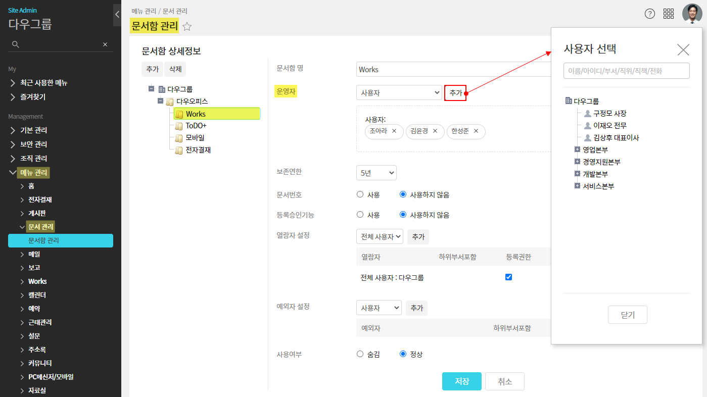
Task: Expand the 영업본부 department node
Action: pyautogui.click(x=577, y=150)
